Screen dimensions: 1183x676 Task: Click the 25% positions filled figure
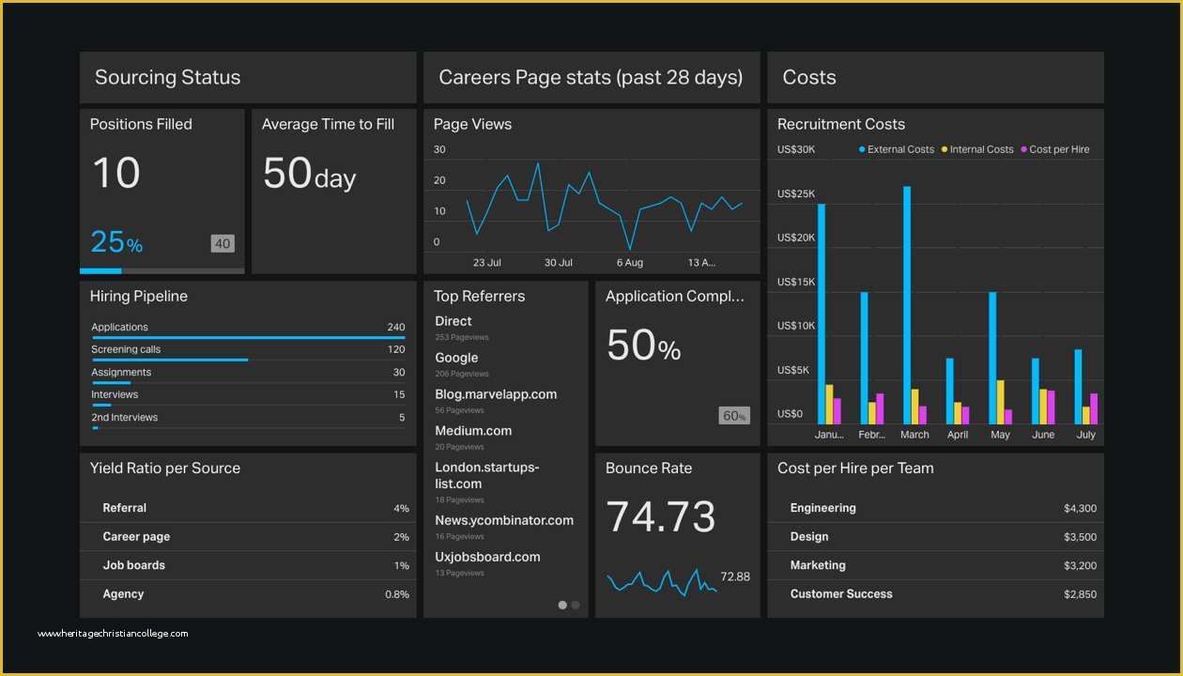[x=116, y=242]
